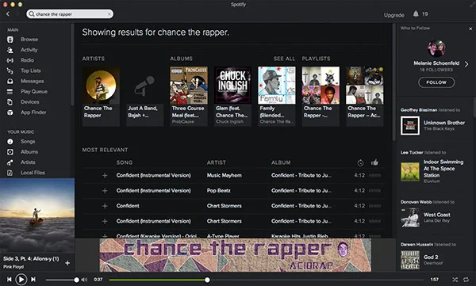Add Pop Beatz's Confident track with plus
Viewport: 476px width, 286px height.
click(x=105, y=190)
